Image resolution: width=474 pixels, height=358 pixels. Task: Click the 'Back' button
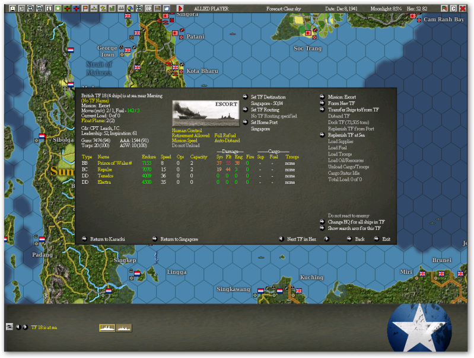coord(360,239)
